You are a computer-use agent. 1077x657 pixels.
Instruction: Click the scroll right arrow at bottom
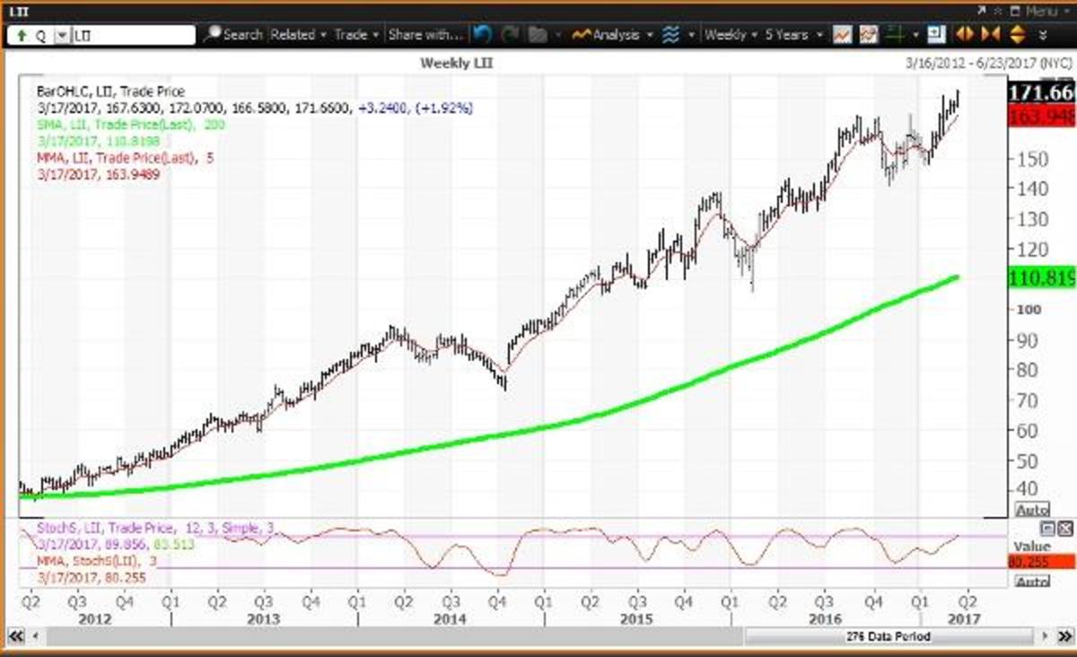pos(1045,636)
